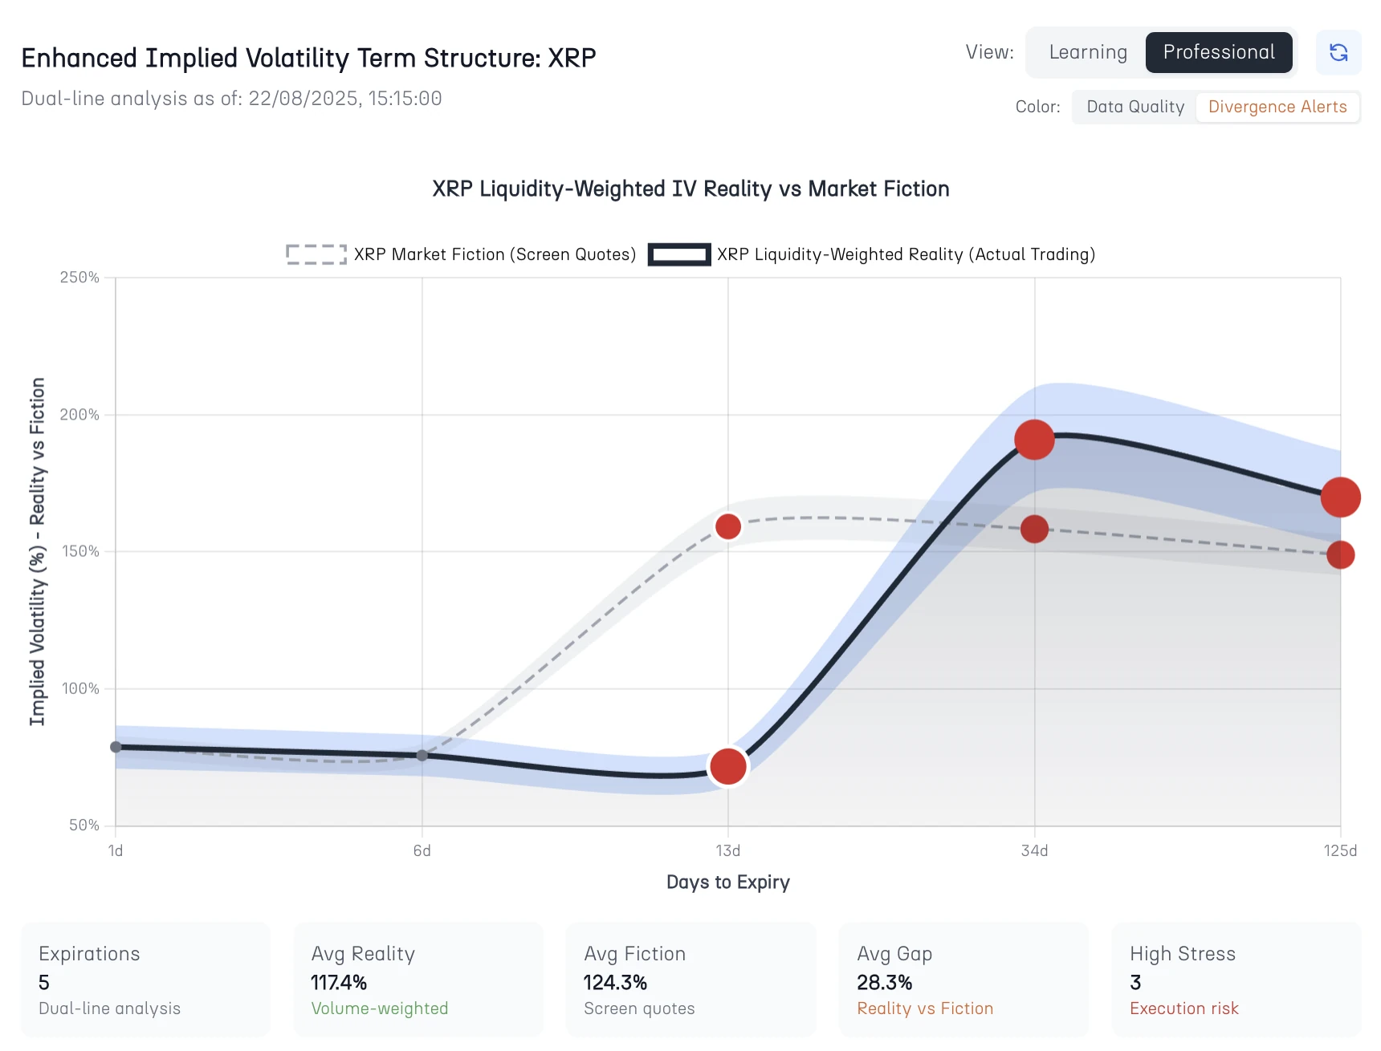Select the Professional view toggle
The height and width of the screenshot is (1051, 1381).
point(1218,53)
